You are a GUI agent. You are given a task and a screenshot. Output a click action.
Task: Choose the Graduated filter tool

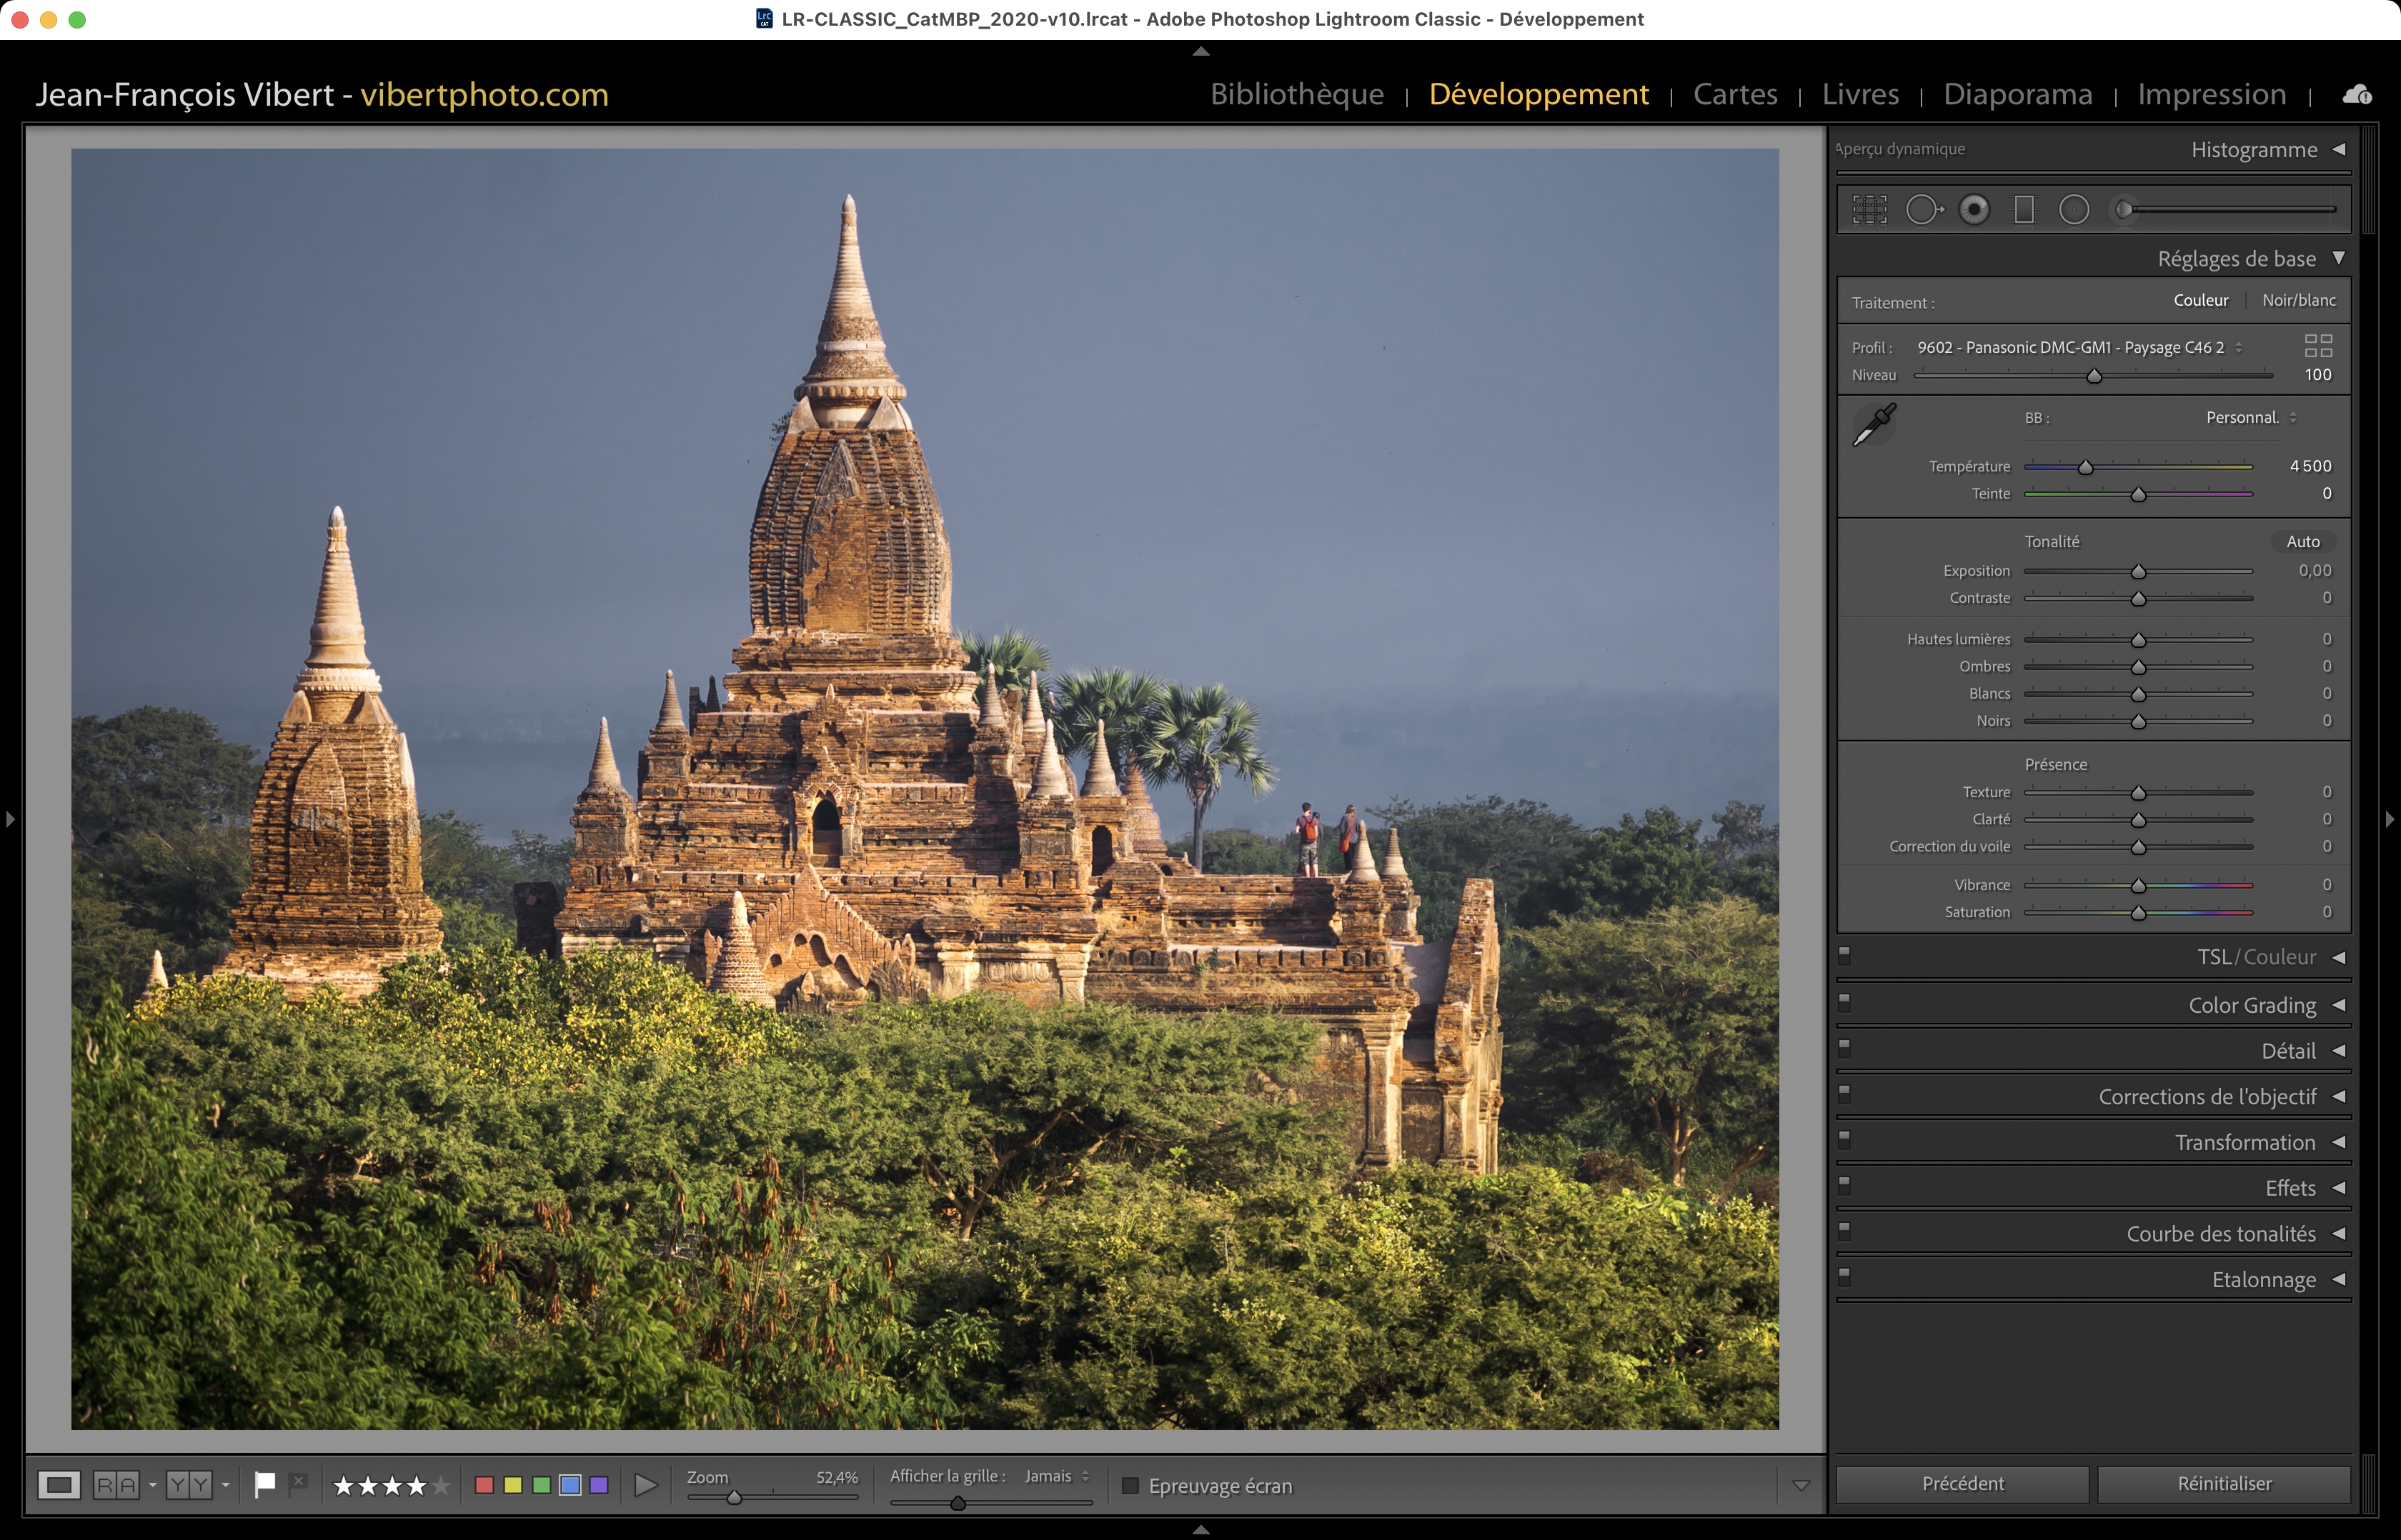point(2024,210)
